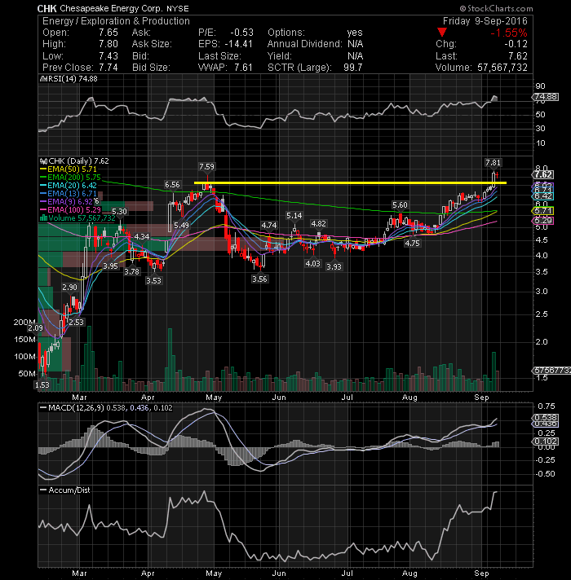
Task: Click the 7.59 peak price label
Action: 206,167
